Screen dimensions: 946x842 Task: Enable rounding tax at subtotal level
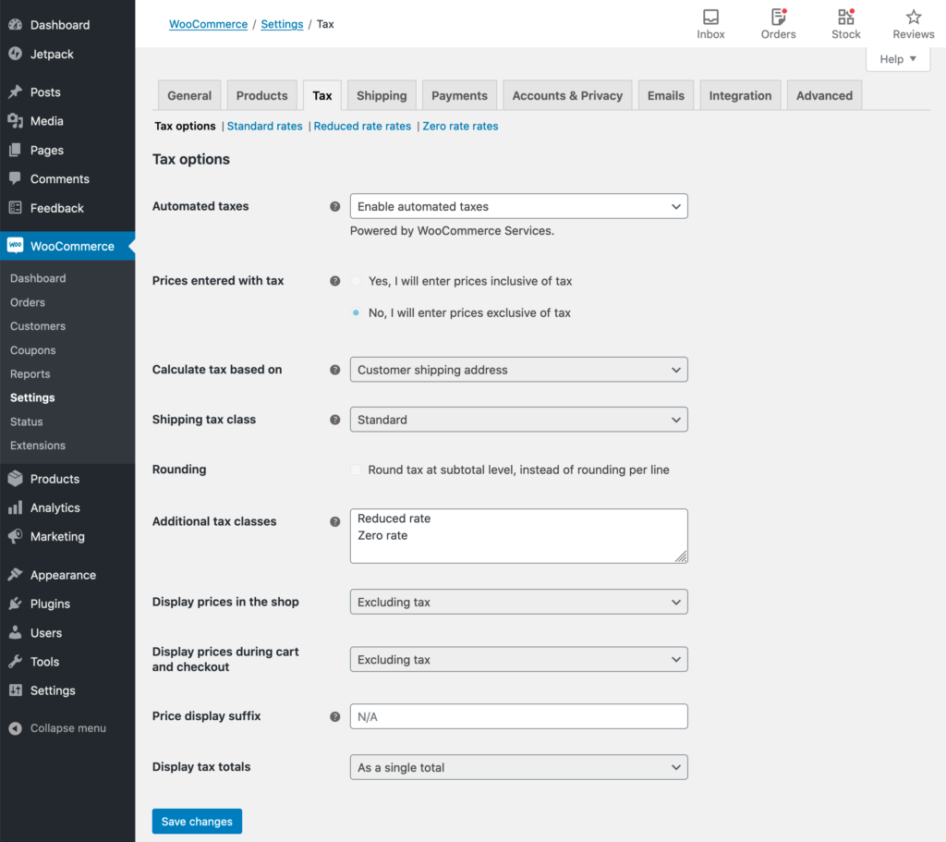pos(356,470)
